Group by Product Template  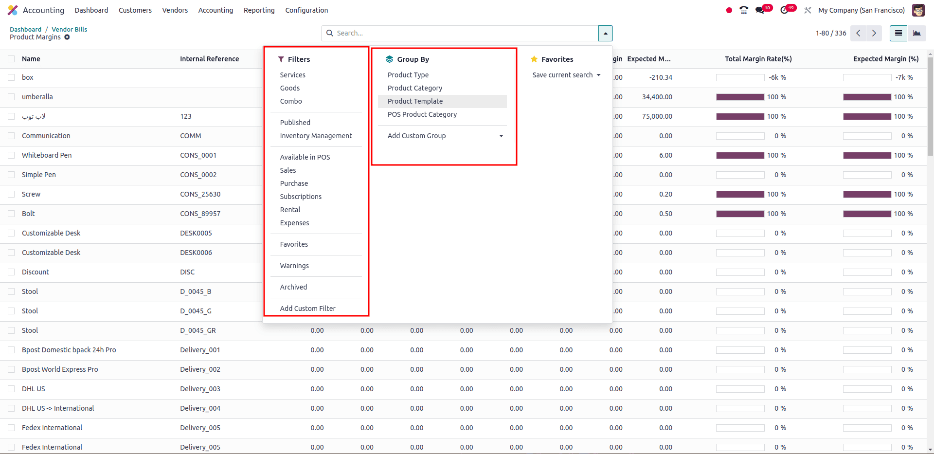click(x=415, y=101)
